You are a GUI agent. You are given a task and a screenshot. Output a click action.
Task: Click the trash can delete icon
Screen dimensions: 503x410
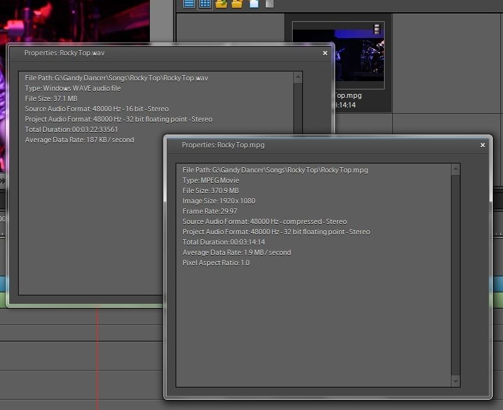[x=269, y=3]
